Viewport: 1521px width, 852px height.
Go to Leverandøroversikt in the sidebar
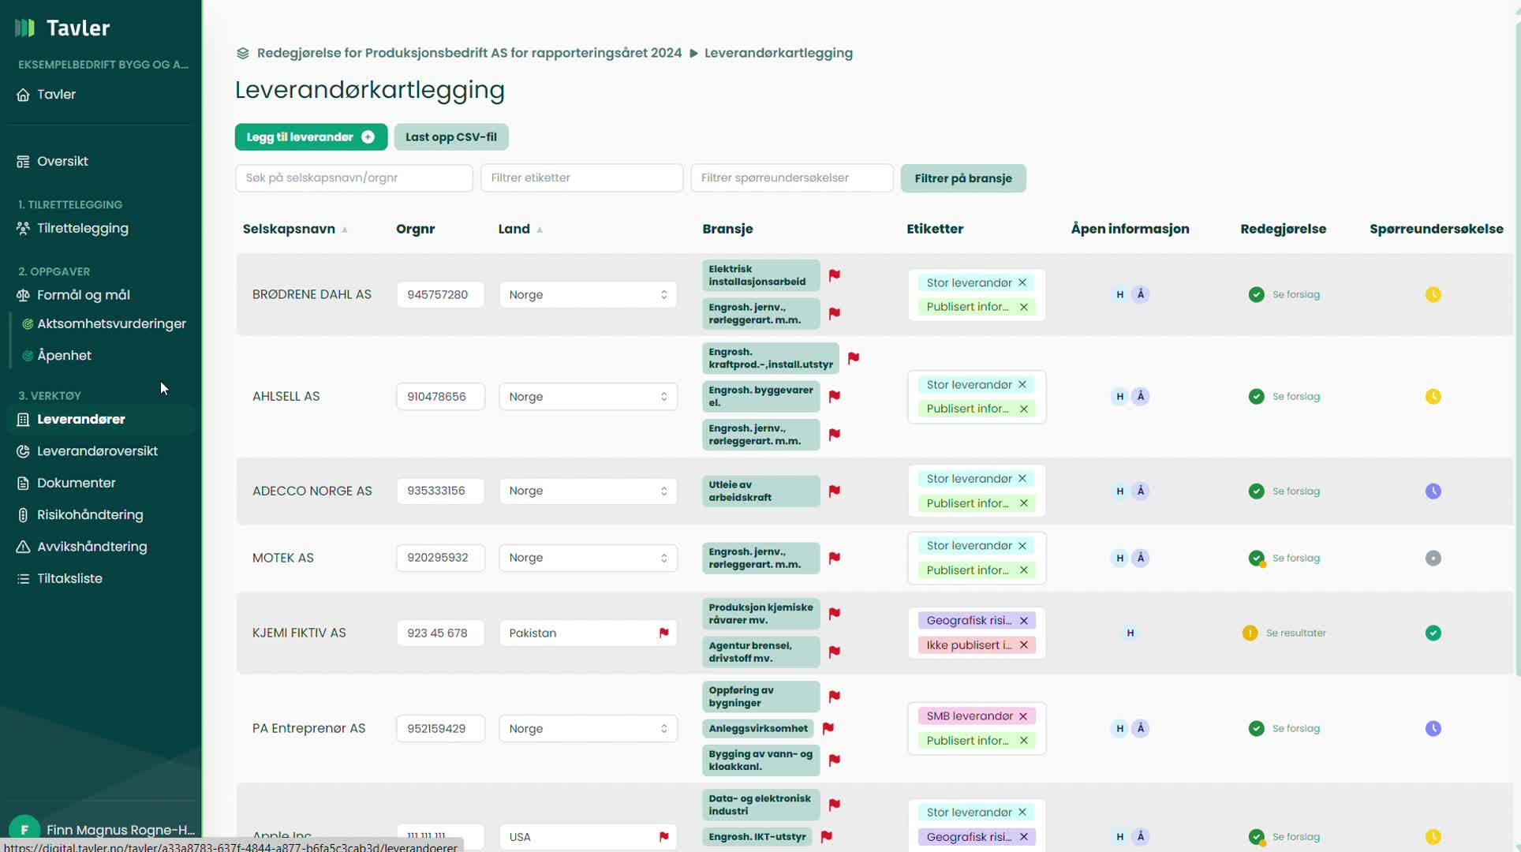97,450
